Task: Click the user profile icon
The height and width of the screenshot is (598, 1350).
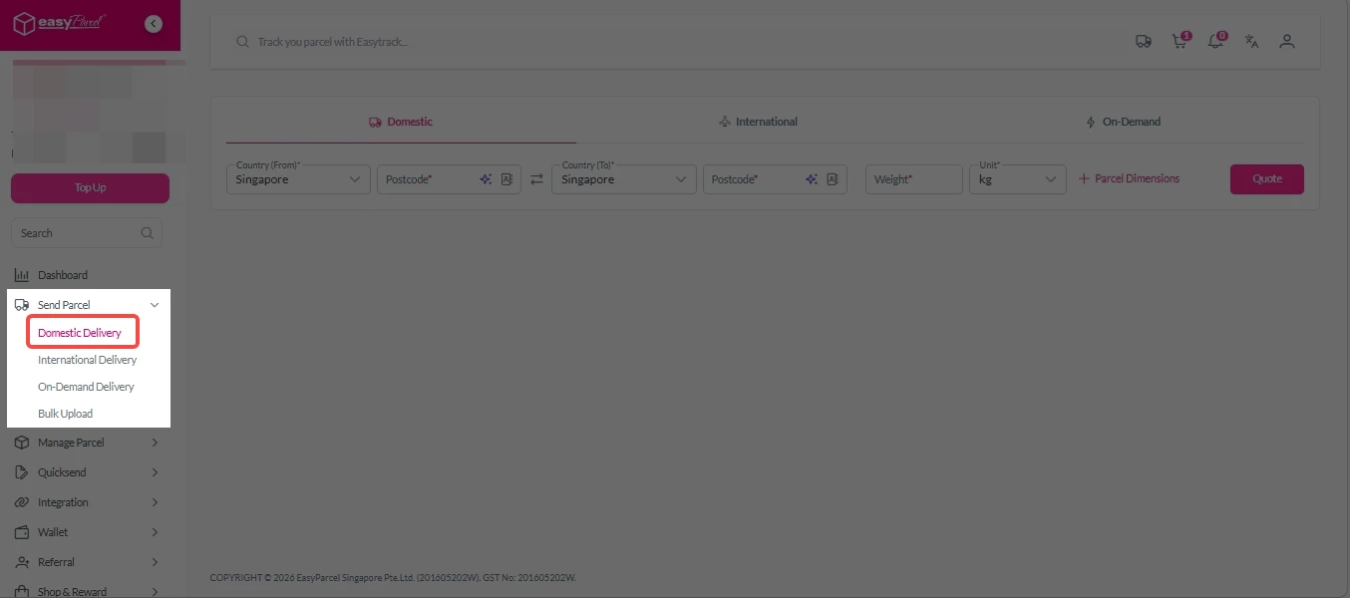Action: [1287, 42]
